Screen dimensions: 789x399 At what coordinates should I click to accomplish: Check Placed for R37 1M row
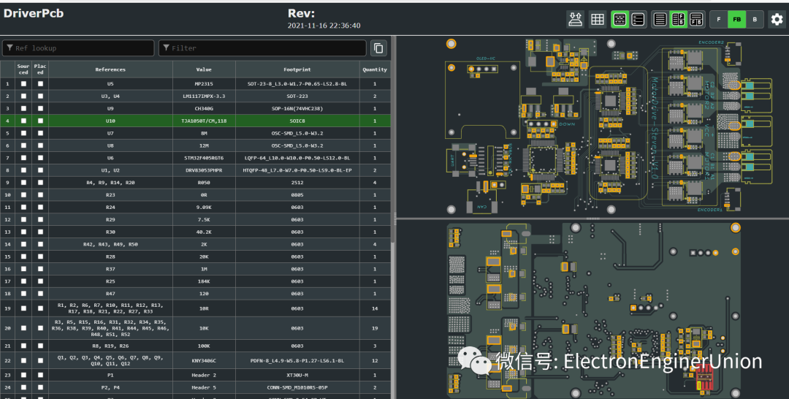pyautogui.click(x=40, y=269)
